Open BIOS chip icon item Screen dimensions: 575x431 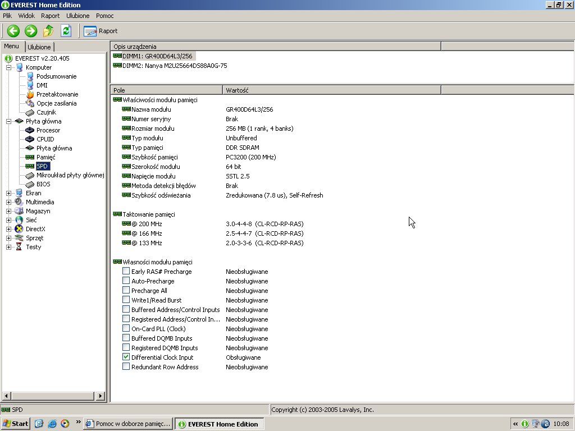30,184
